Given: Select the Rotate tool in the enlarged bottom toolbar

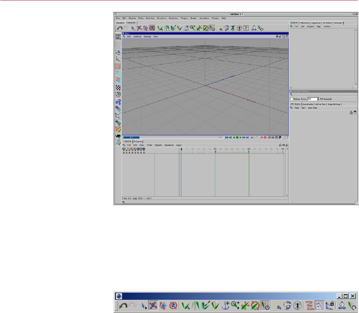Looking at the screenshot, I should pos(173,306).
